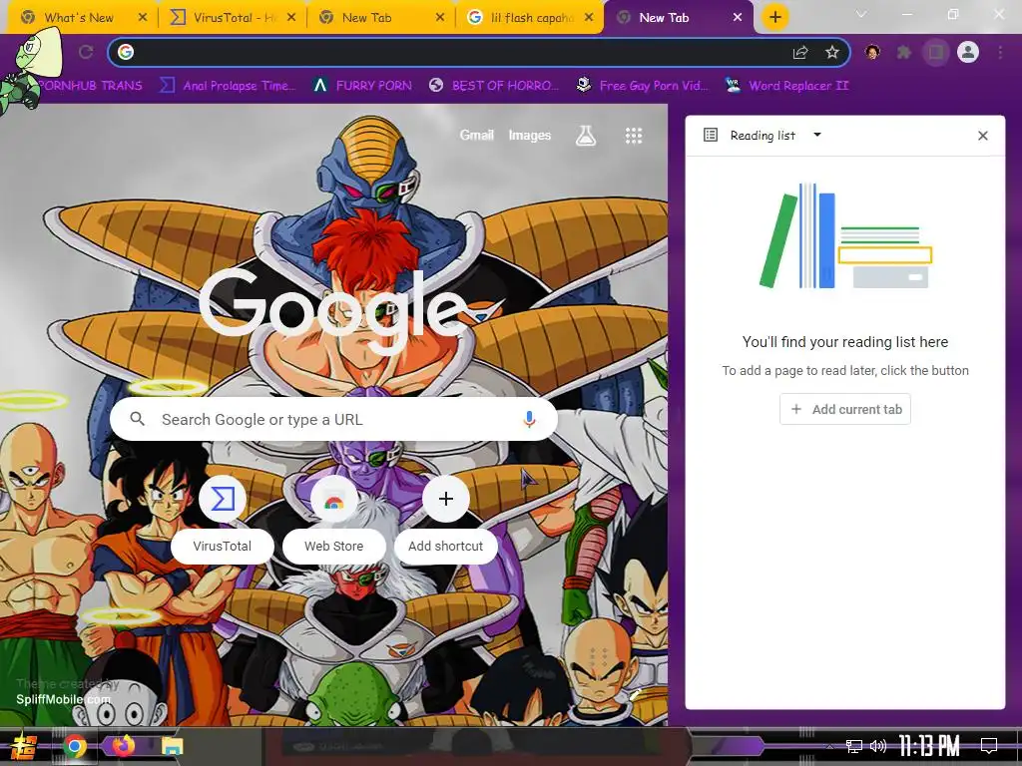Open the Web Store shortcut tile

pos(333,521)
